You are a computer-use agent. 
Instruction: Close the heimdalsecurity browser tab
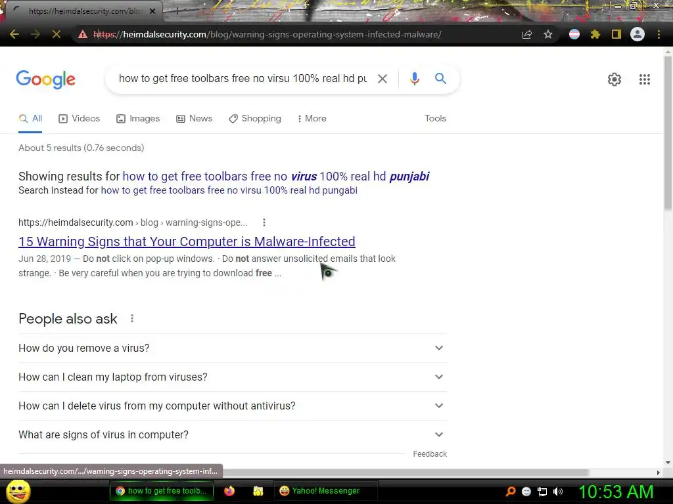pos(152,11)
